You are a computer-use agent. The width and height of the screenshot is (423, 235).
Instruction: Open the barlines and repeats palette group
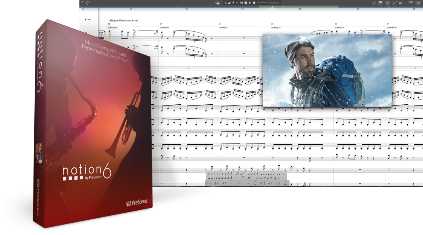(278, 183)
